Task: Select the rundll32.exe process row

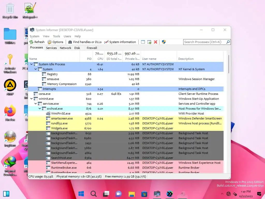Action: [126, 123]
